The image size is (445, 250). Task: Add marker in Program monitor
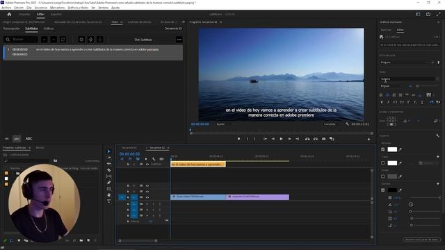238,139
